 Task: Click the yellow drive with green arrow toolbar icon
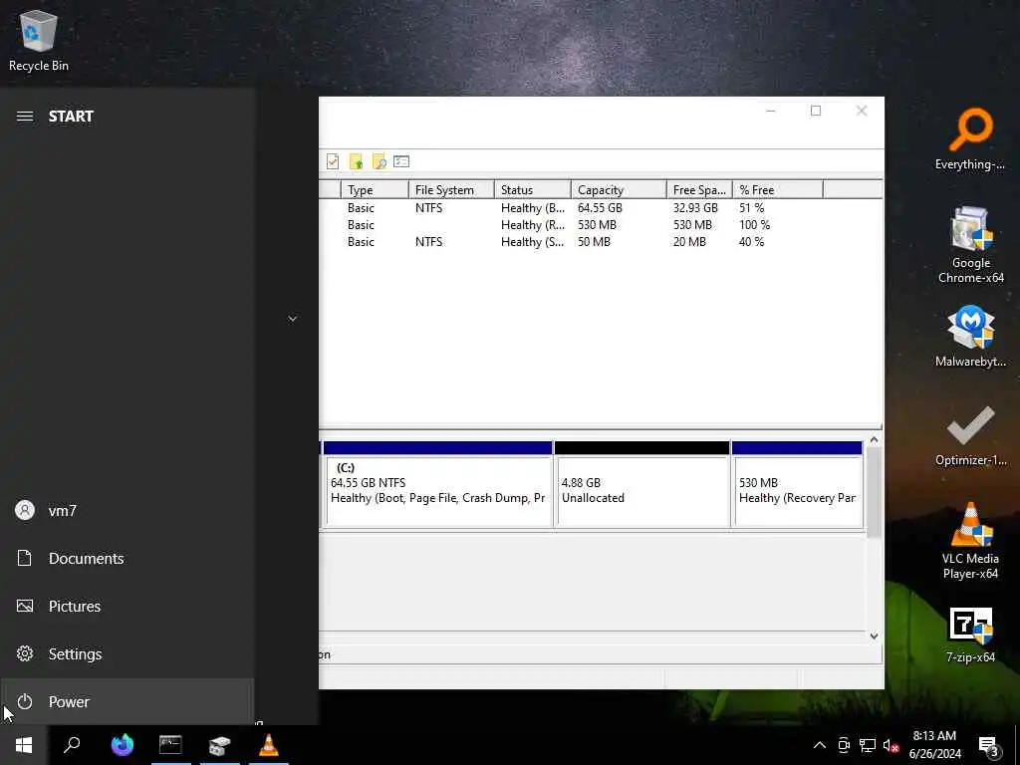(x=356, y=161)
